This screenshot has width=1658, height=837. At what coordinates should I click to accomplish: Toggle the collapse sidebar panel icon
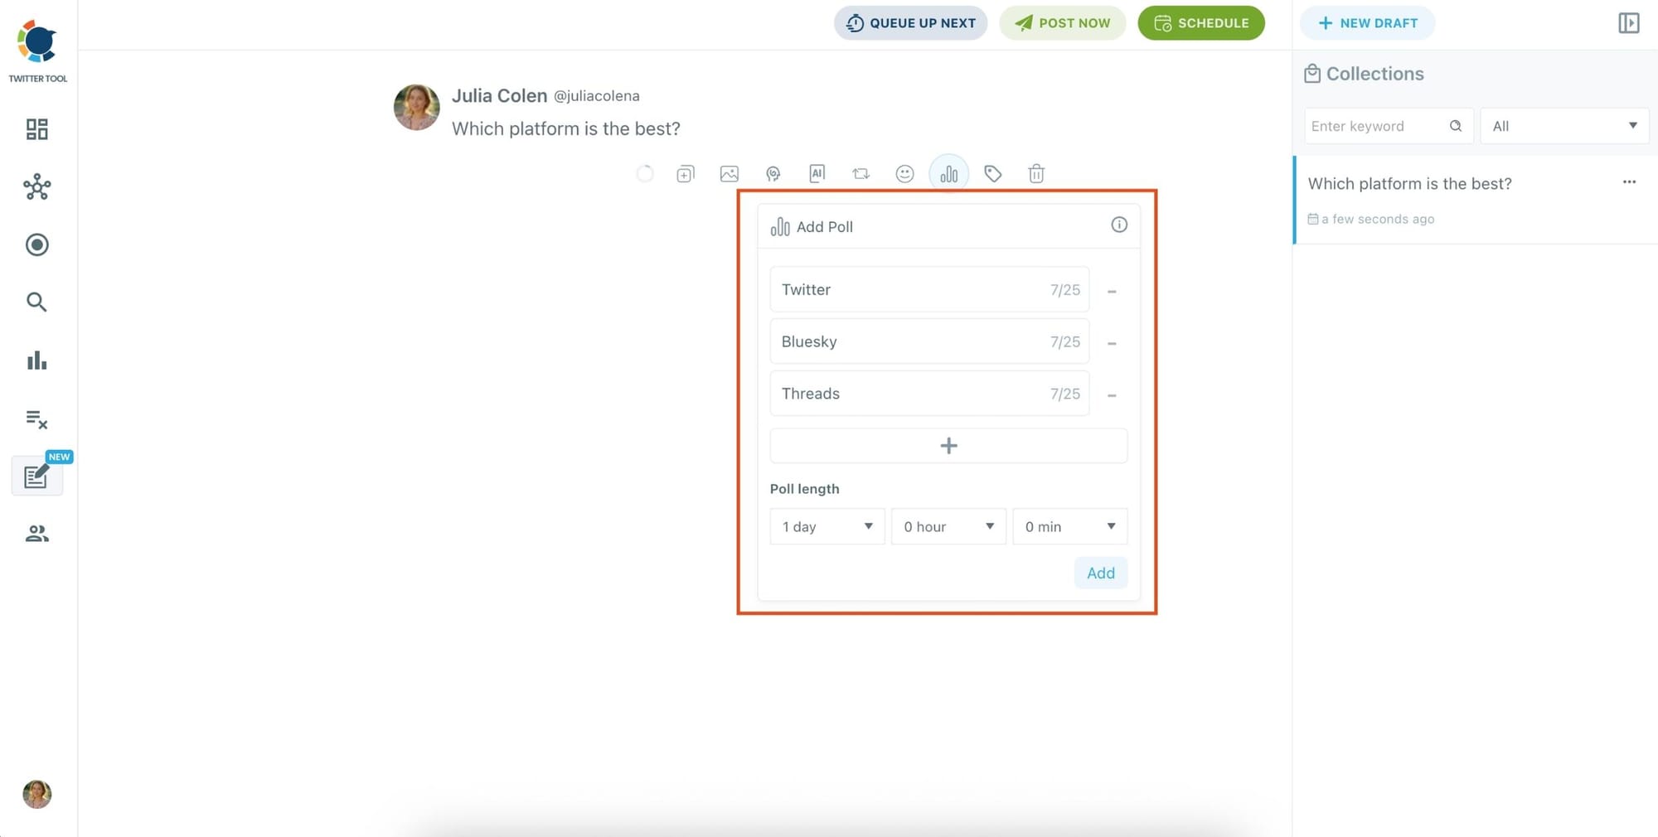click(1629, 23)
